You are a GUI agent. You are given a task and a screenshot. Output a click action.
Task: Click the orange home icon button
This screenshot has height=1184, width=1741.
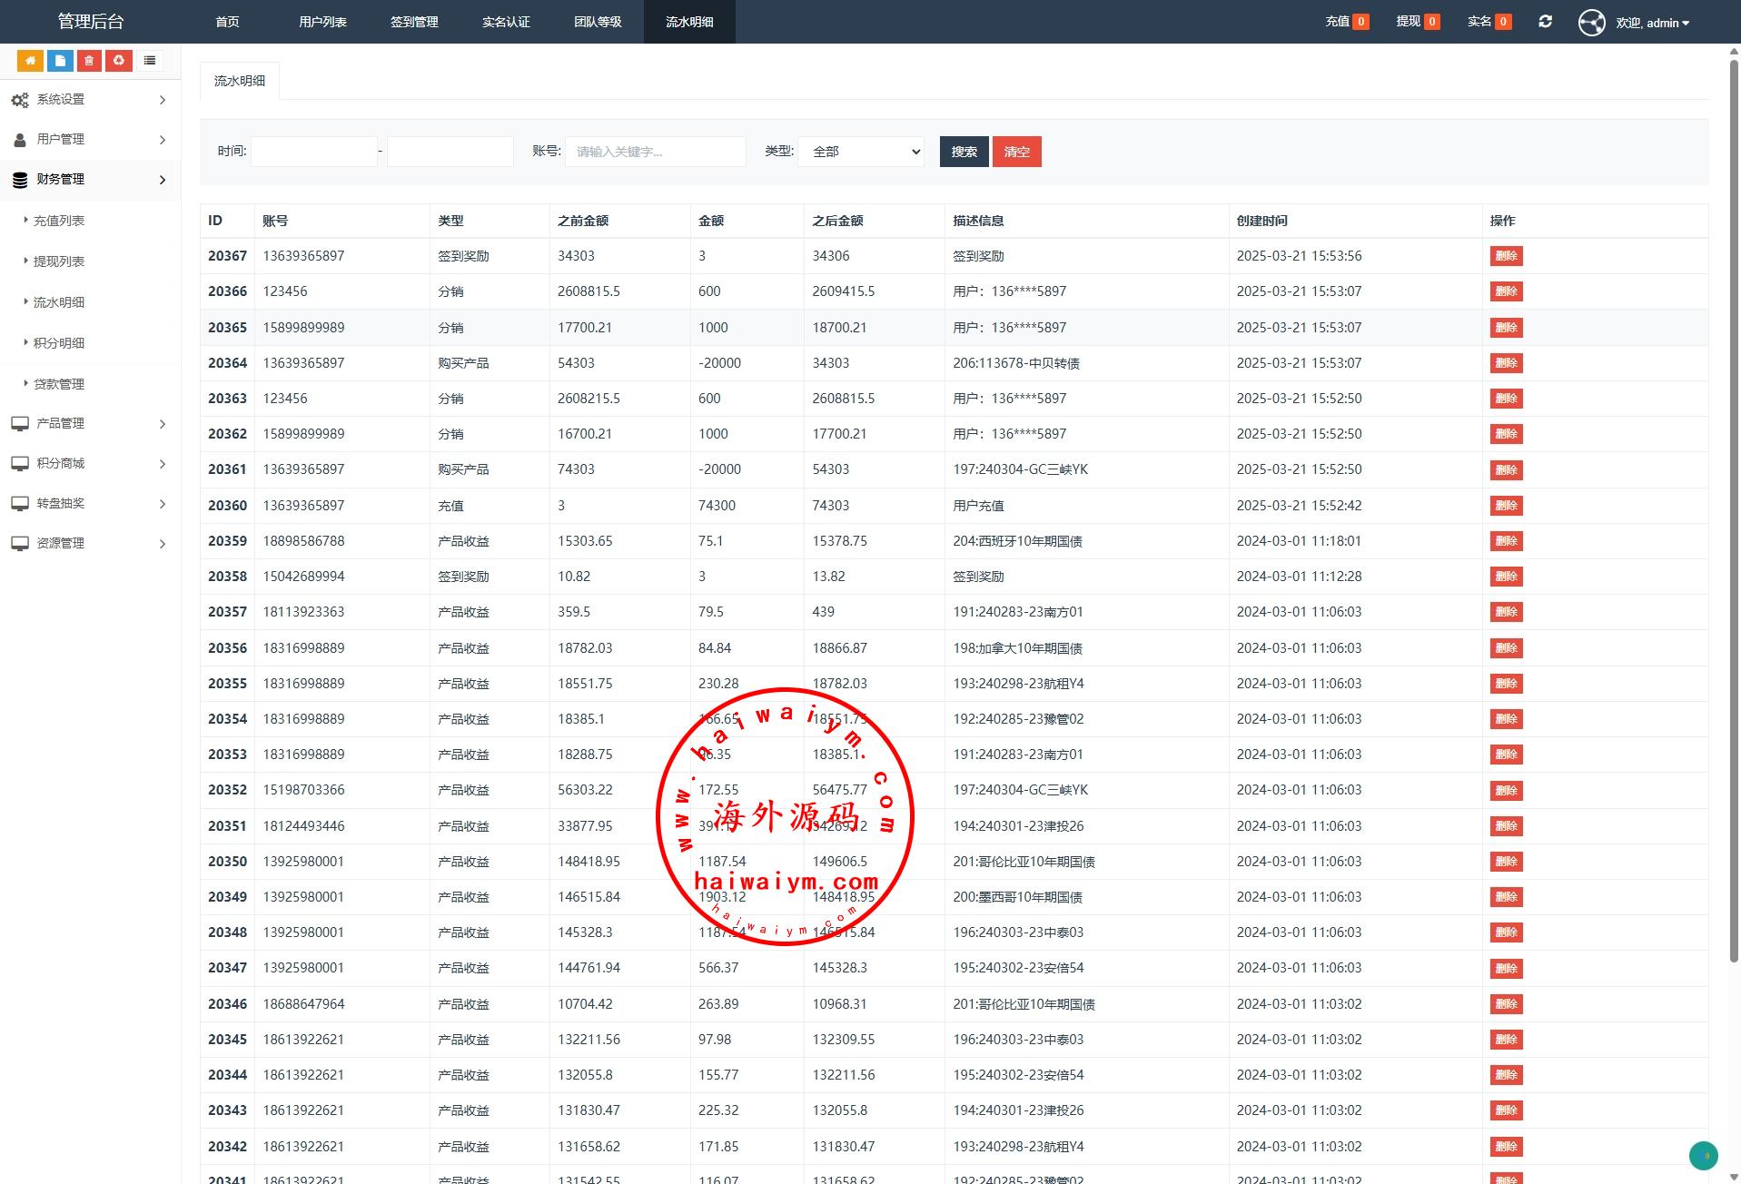point(30,61)
